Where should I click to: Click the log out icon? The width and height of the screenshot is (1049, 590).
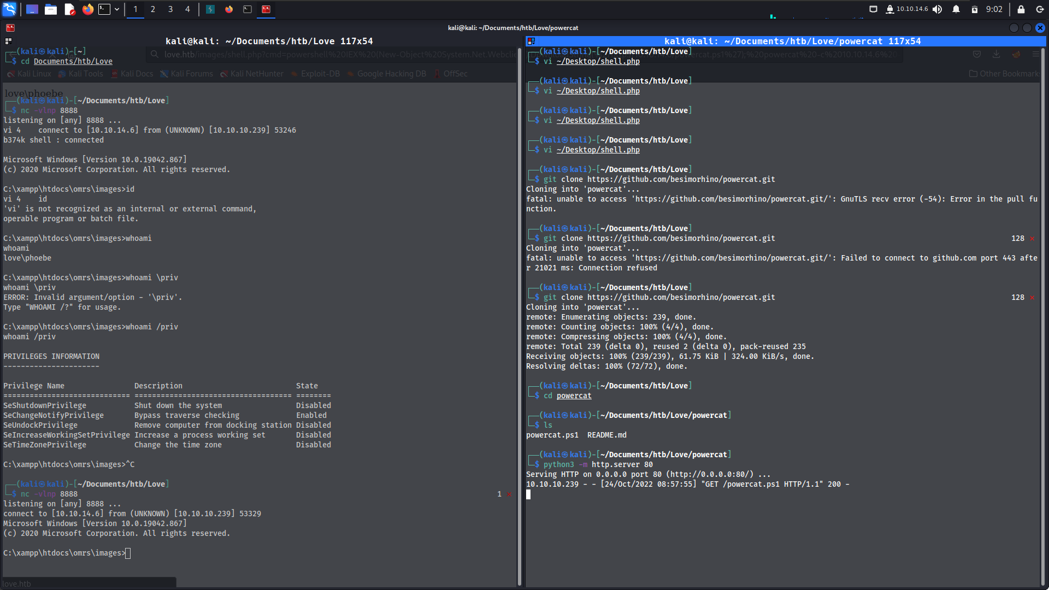(1039, 9)
